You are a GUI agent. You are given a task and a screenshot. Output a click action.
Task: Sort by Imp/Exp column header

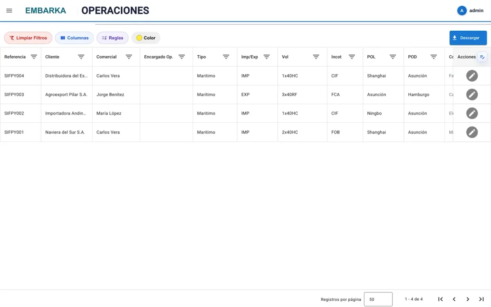pos(250,57)
